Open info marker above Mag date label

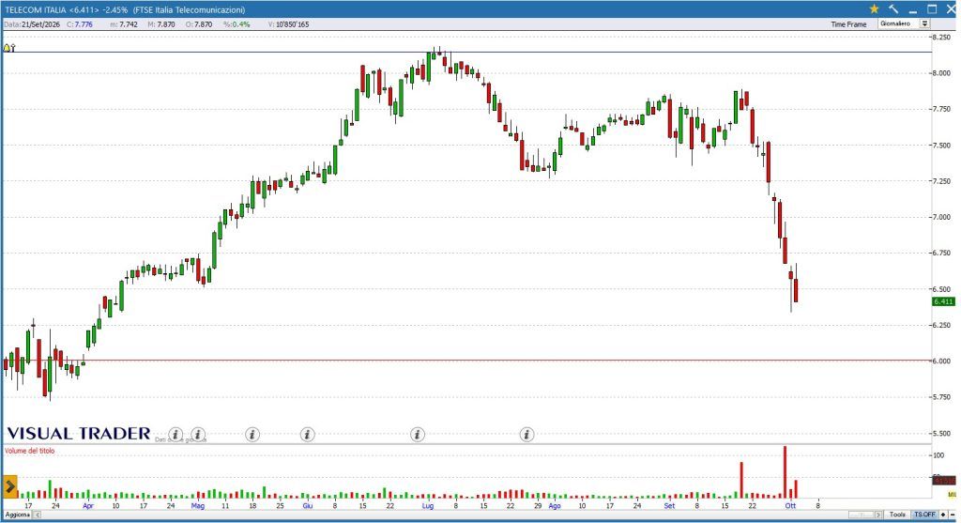(197, 435)
